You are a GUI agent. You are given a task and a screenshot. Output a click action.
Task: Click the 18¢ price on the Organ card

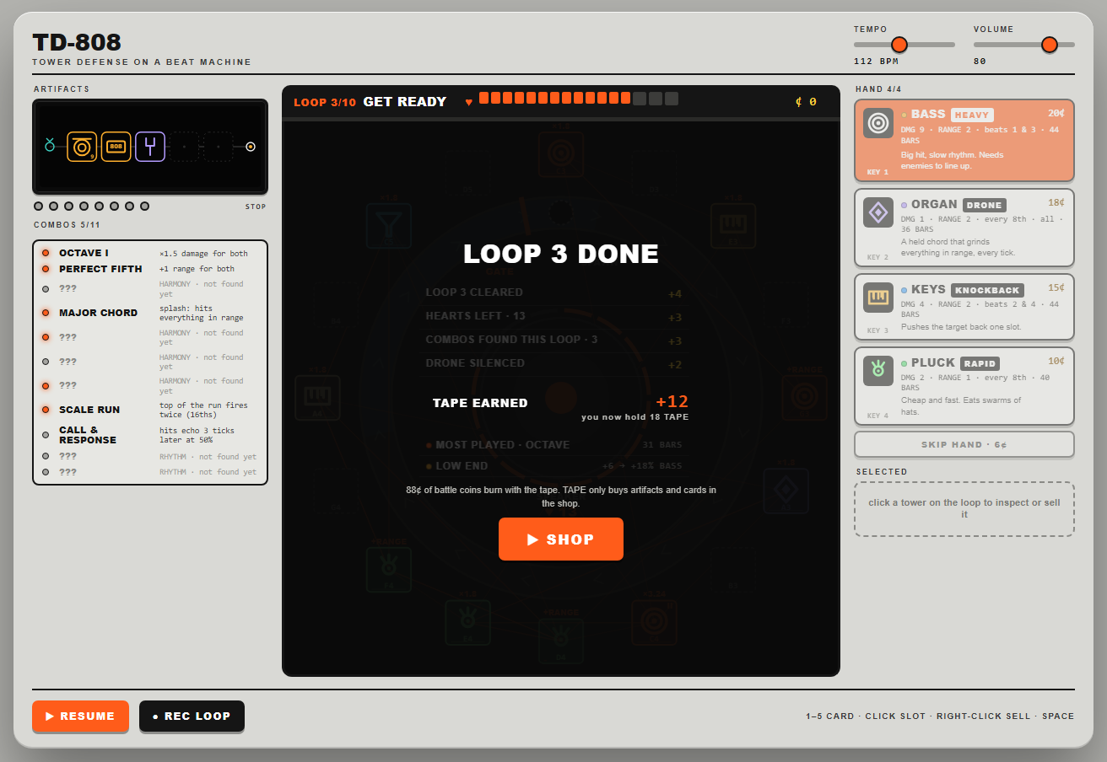(1056, 202)
